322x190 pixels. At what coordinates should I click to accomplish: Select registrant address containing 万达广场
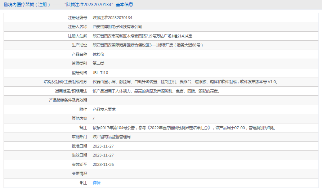142,36
